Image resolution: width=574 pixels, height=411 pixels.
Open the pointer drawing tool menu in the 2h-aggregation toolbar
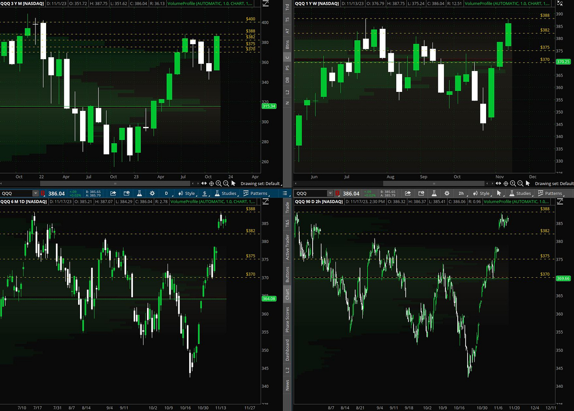click(499, 193)
